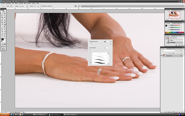Select the Eraser tool
The width and height of the screenshot is (185, 116).
pyautogui.click(x=2, y=24)
